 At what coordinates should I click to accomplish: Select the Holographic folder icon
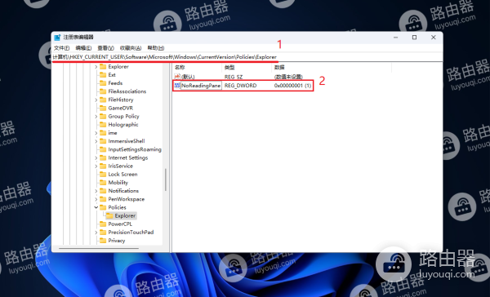[103, 125]
